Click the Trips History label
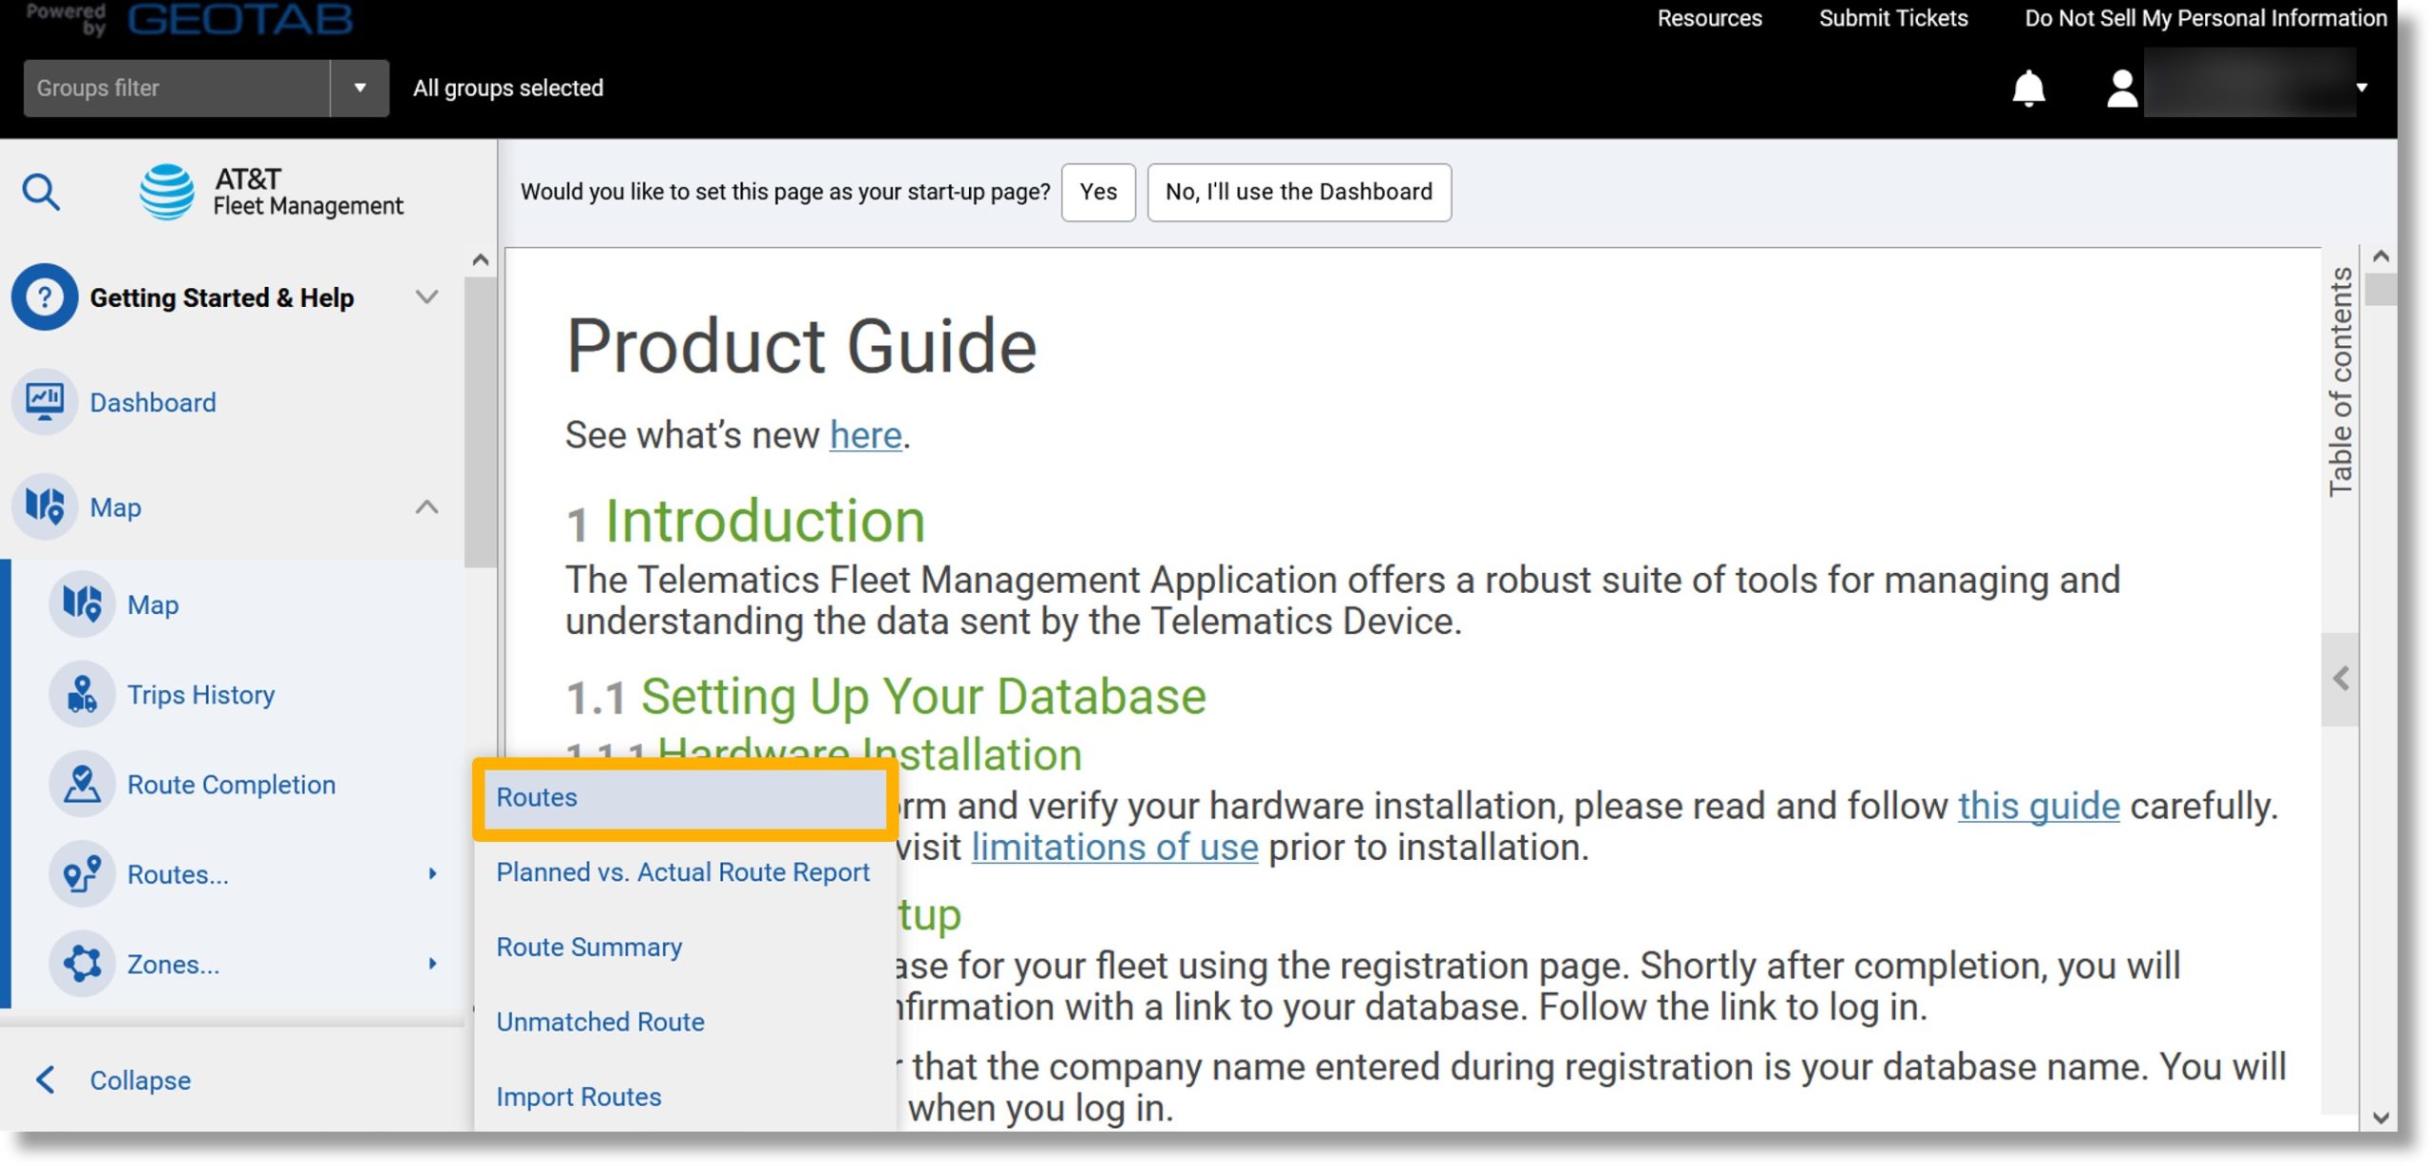This screenshot has height=1166, width=2432. pyautogui.click(x=201, y=695)
